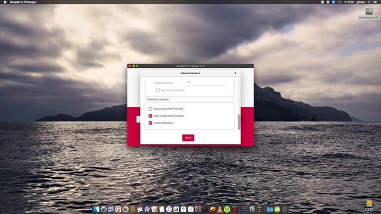
Task: Click Raspberry Pi Imager icon in dock
Action: tap(235, 209)
